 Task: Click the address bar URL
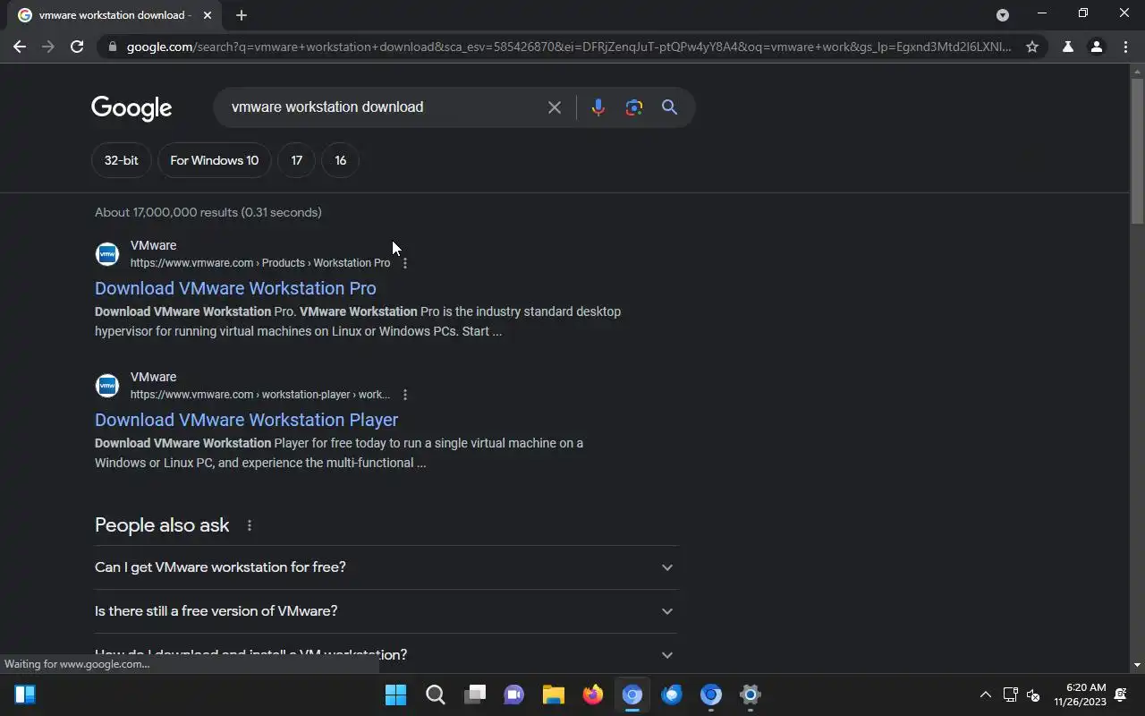569,47
